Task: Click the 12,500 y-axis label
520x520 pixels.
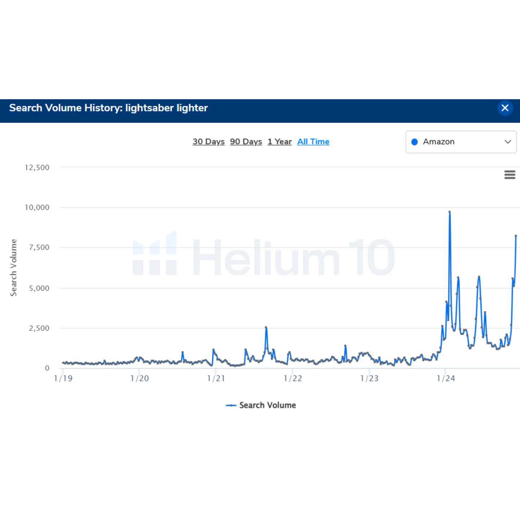Action: click(x=37, y=167)
